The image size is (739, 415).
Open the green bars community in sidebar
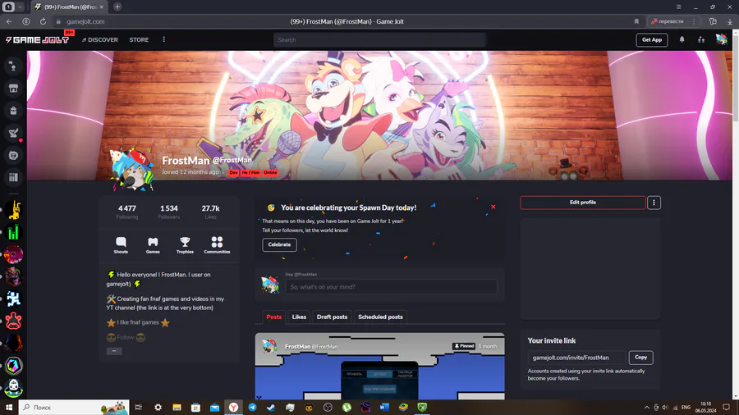[14, 232]
